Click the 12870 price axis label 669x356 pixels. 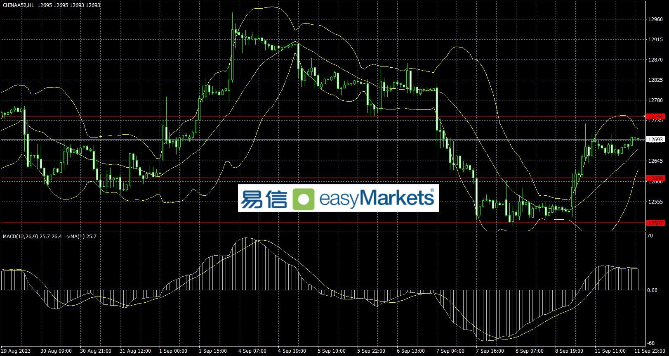coord(655,60)
